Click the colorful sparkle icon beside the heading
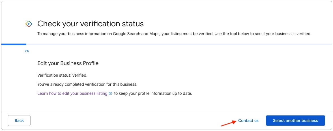Screen dimensions: 333x131 tap(29, 24)
